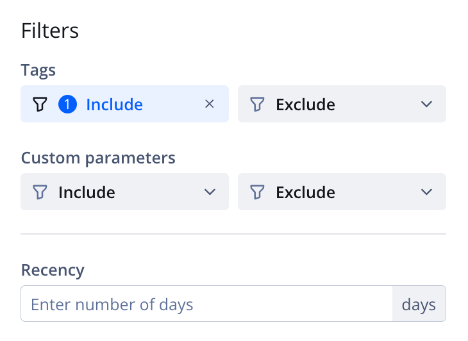Open the Tags Exclude dropdown label
468x341 pixels.
click(305, 104)
